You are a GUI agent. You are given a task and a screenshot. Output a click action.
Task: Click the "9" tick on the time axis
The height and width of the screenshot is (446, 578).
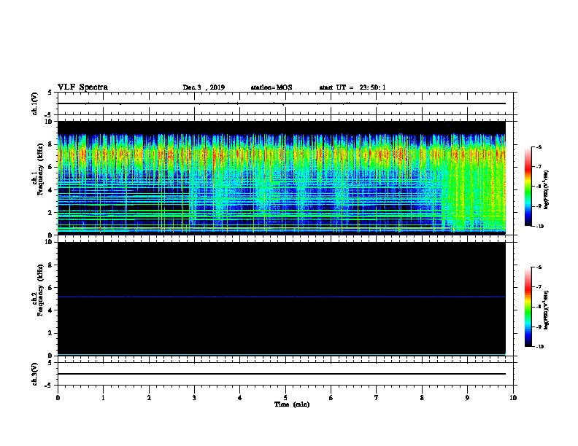pos(467,398)
